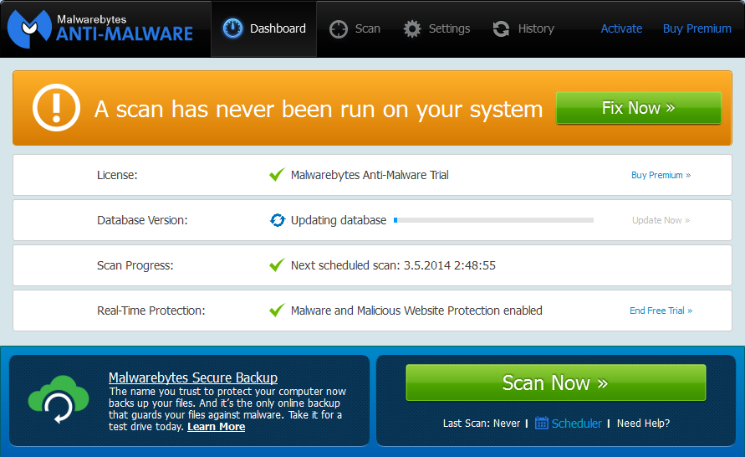The height and width of the screenshot is (457, 745).
Task: Click 'Next scheduled scan: 3.5.2014 2:48:55' text
Action: (393, 265)
